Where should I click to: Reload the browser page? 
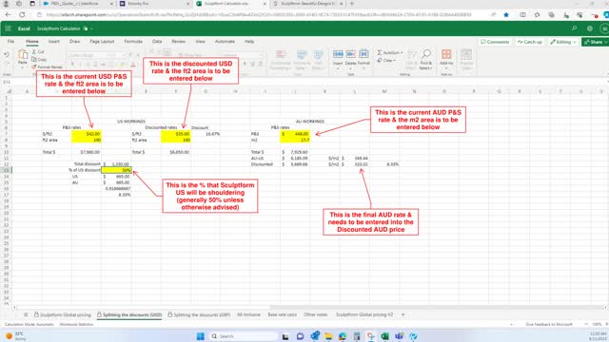pyautogui.click(x=22, y=15)
